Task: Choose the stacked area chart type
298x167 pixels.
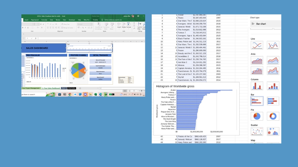Action: pyautogui.click(x=273, y=60)
